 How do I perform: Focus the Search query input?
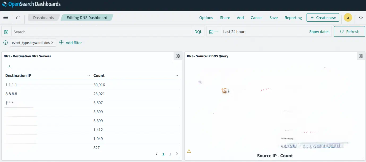pos(101,32)
